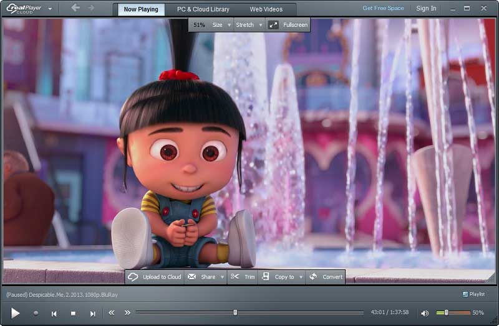Open the Playlist panel
Screen dimensions: 499x326
[473, 294]
